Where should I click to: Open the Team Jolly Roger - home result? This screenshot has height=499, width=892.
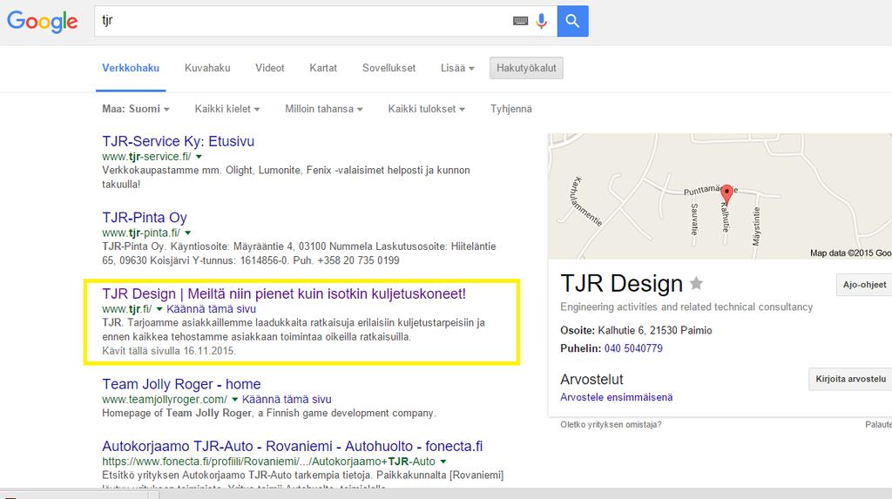(181, 384)
